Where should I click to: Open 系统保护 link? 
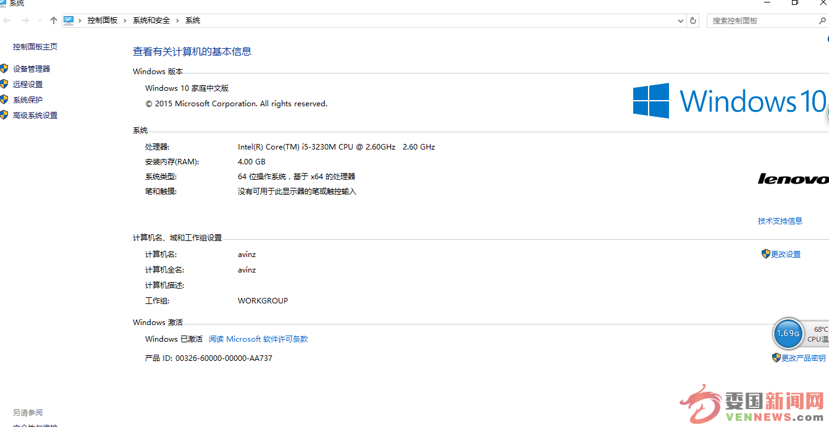pyautogui.click(x=28, y=99)
